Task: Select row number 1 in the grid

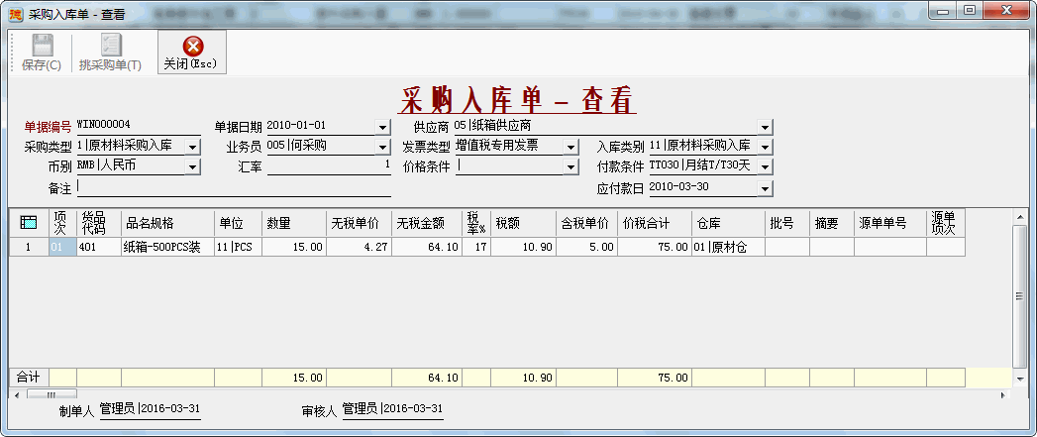Action: pos(29,247)
